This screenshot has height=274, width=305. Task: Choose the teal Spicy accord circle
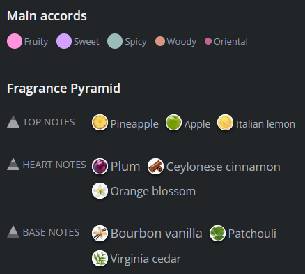click(115, 41)
